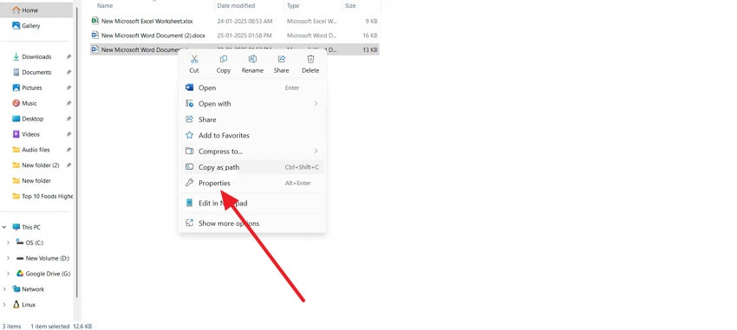Viewport: 737px width, 330px height.
Task: Expand the Network node chevron
Action: pos(4,289)
